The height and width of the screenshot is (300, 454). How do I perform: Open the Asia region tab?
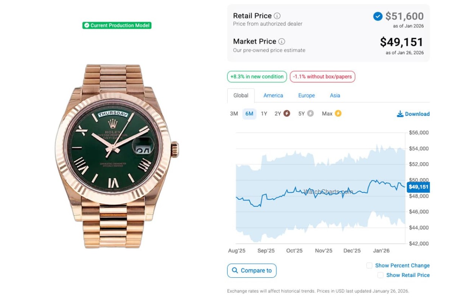coord(335,96)
